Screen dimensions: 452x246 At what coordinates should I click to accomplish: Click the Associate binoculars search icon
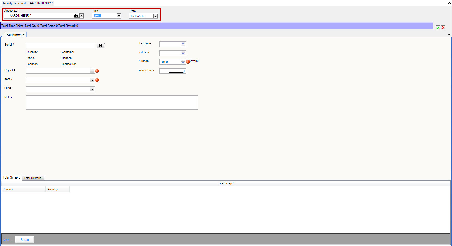pos(76,16)
